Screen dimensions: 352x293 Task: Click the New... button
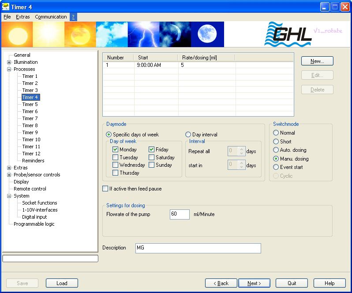tap(317, 61)
